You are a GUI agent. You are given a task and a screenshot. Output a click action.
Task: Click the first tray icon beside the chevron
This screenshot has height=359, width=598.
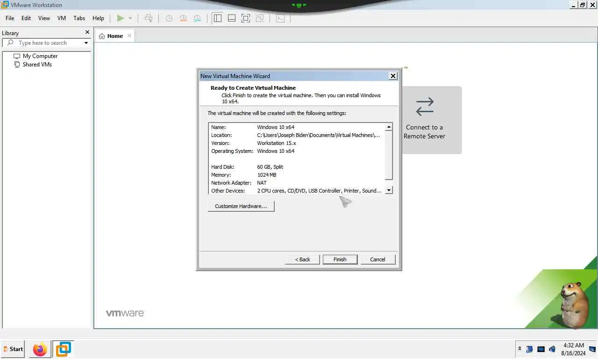[529, 349]
